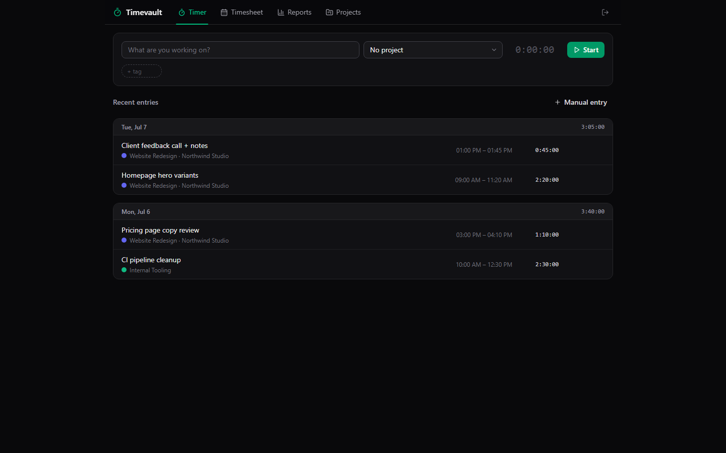Click the 'Tue, Jul 7' date header

coord(134,127)
